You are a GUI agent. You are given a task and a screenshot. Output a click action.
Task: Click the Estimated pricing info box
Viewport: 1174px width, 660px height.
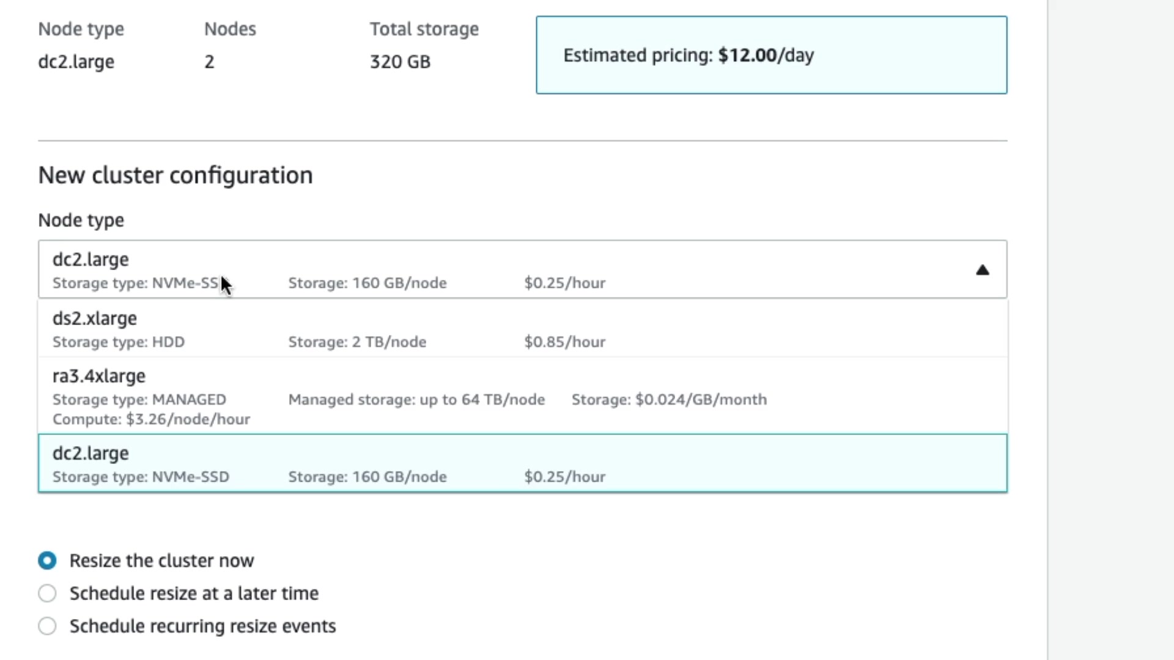(x=771, y=55)
